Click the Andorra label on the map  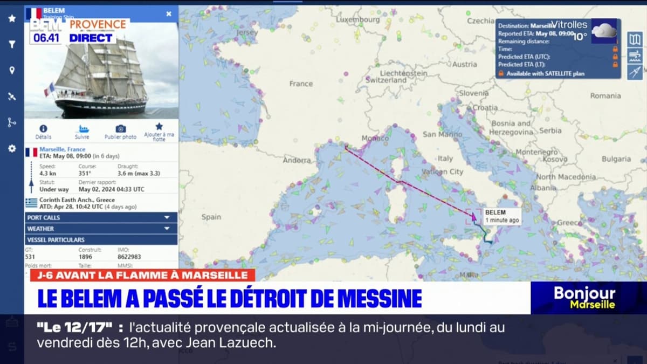pyautogui.click(x=297, y=160)
